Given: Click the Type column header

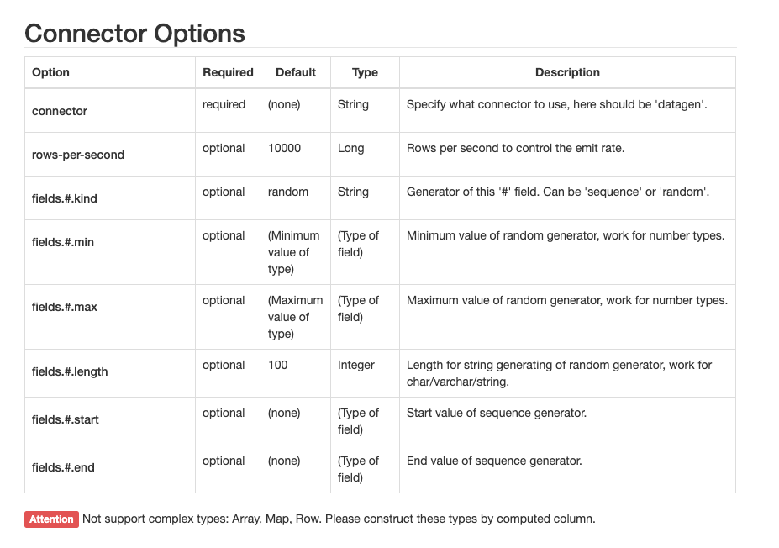Looking at the screenshot, I should (365, 72).
